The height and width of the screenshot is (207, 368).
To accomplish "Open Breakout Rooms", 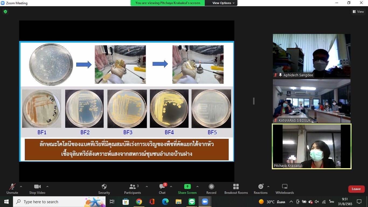I will click(x=236, y=187).
